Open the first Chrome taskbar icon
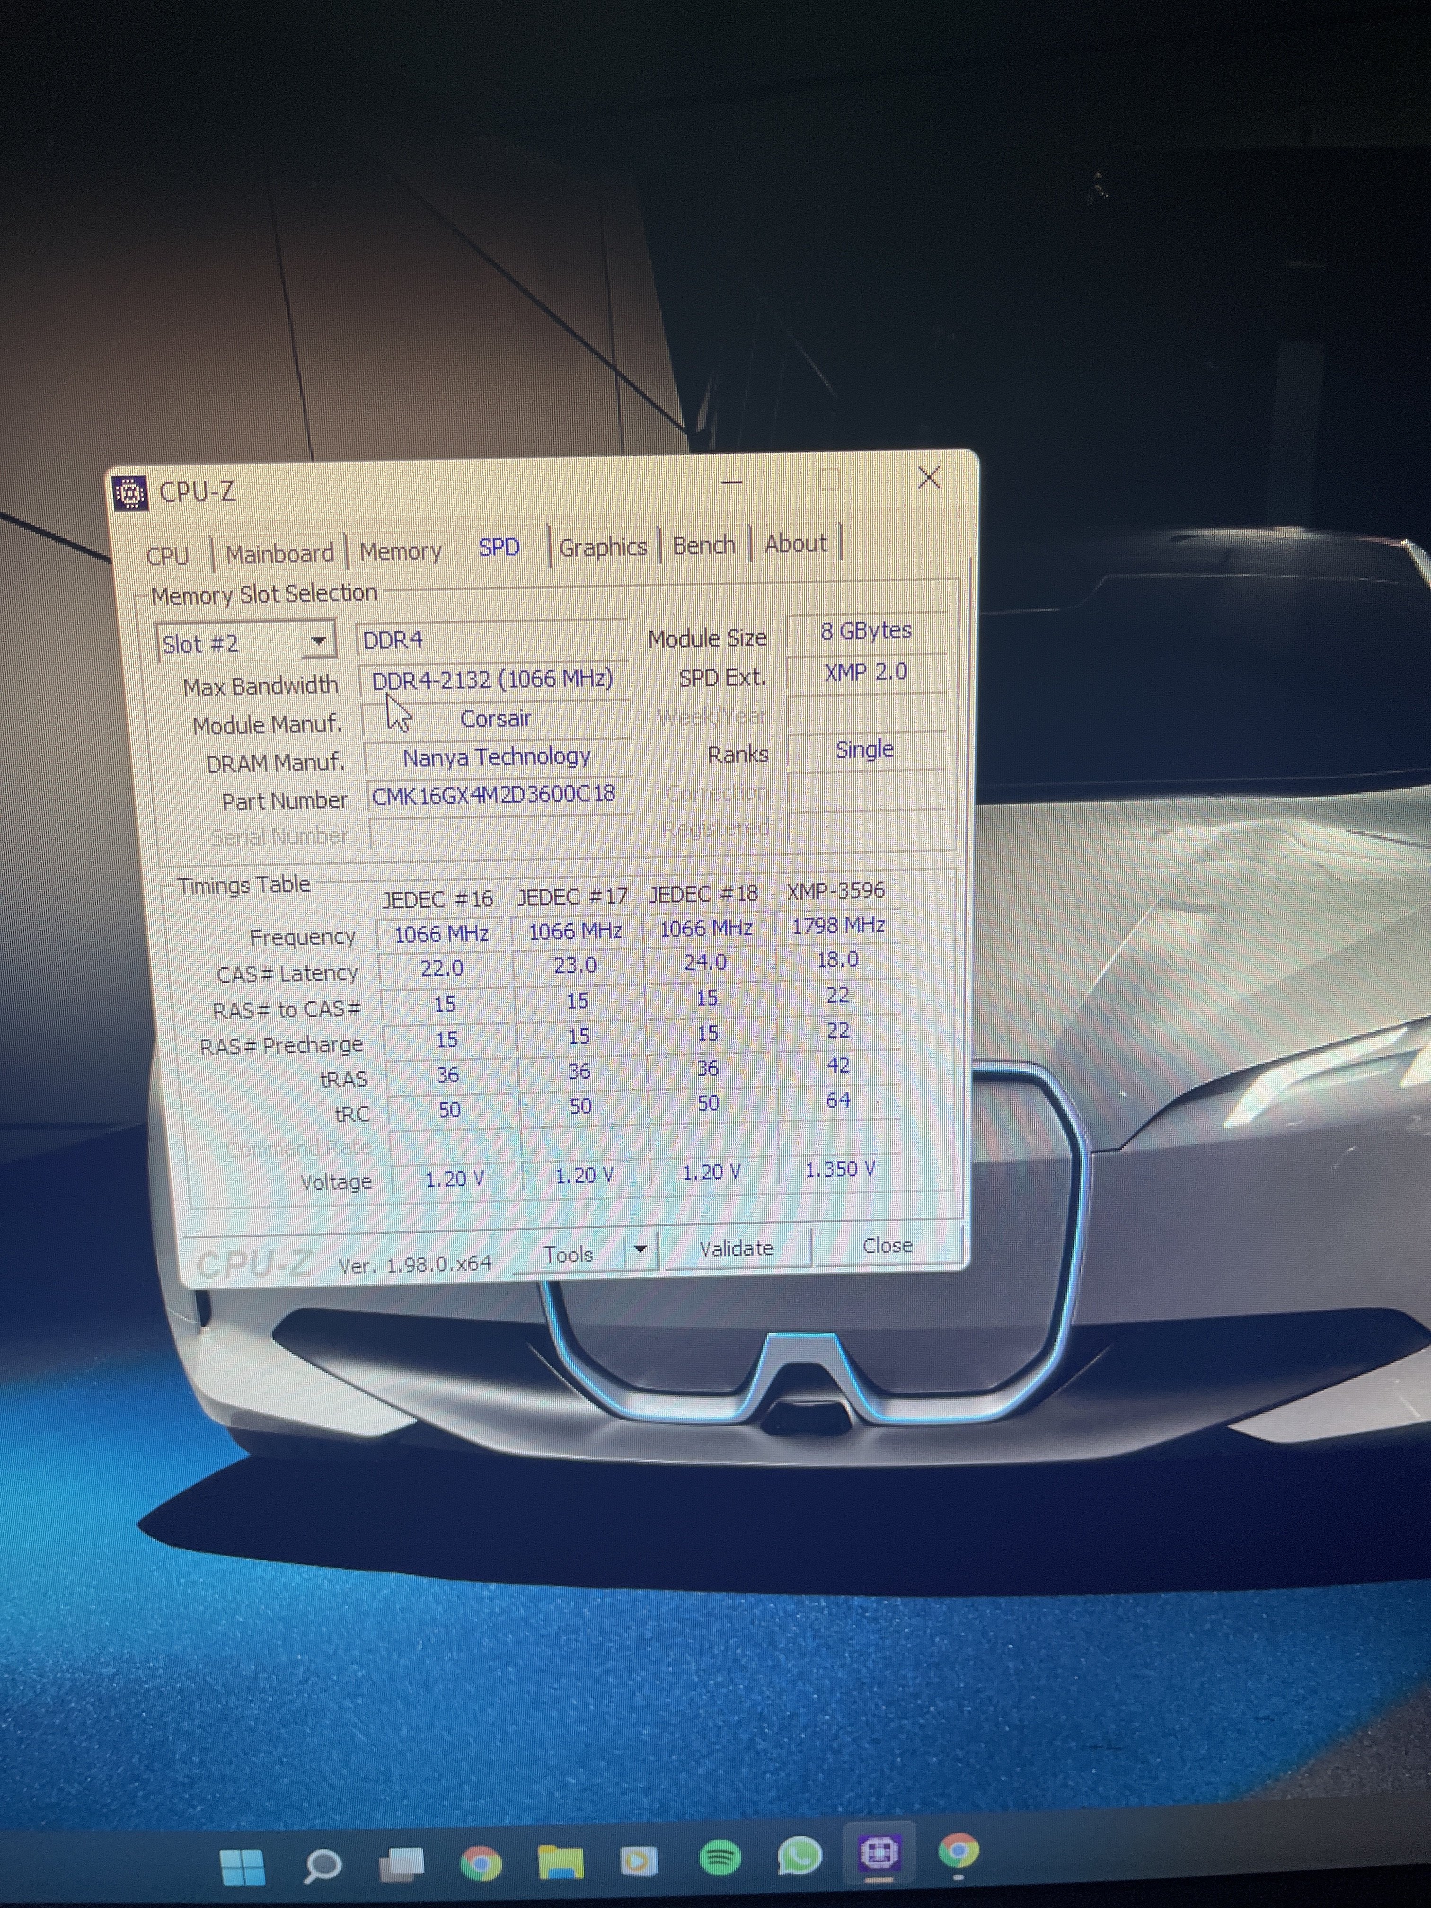This screenshot has width=1431, height=1908. click(x=481, y=1862)
